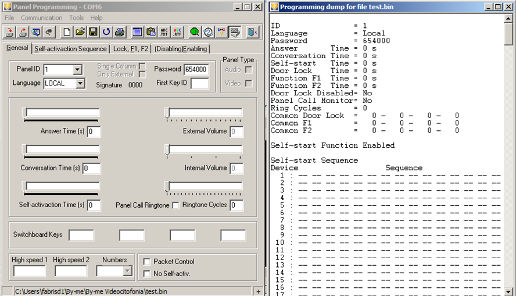Enable the Packet Control checkbox
Screen dimensions: 516x296
(x=147, y=262)
